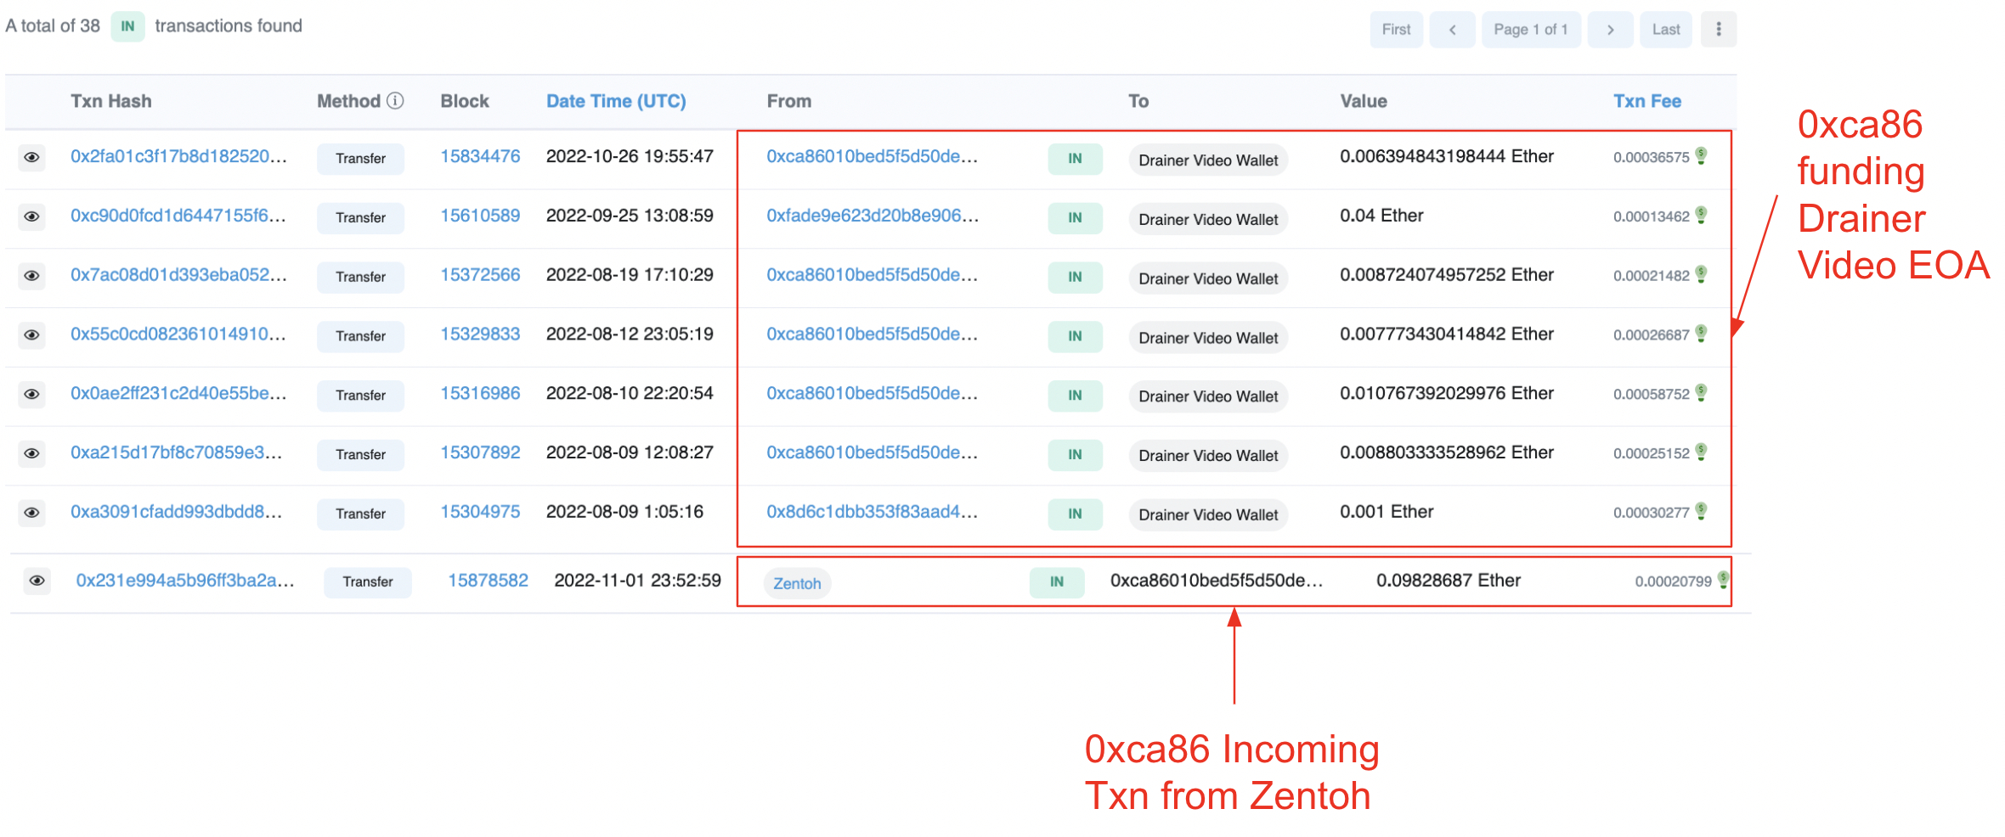Open block 15316986

tap(480, 393)
